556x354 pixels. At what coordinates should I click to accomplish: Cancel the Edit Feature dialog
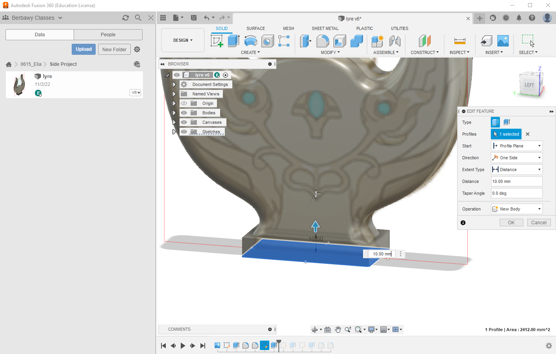pyautogui.click(x=539, y=223)
